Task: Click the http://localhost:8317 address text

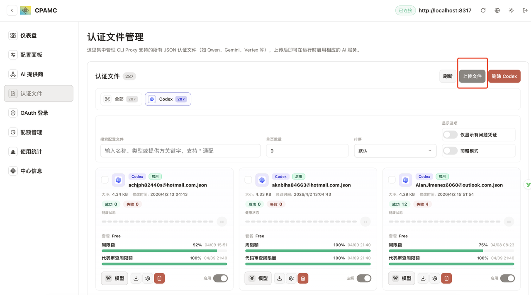Action: point(445,10)
